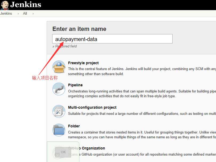The width and height of the screenshot is (216, 162).
Task: Choose the GitHub Organization title
Action: (87, 148)
